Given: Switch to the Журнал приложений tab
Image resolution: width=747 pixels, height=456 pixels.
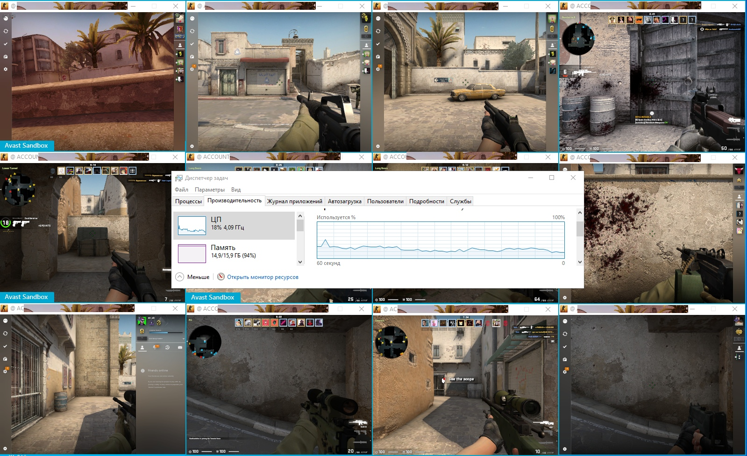Looking at the screenshot, I should point(295,201).
